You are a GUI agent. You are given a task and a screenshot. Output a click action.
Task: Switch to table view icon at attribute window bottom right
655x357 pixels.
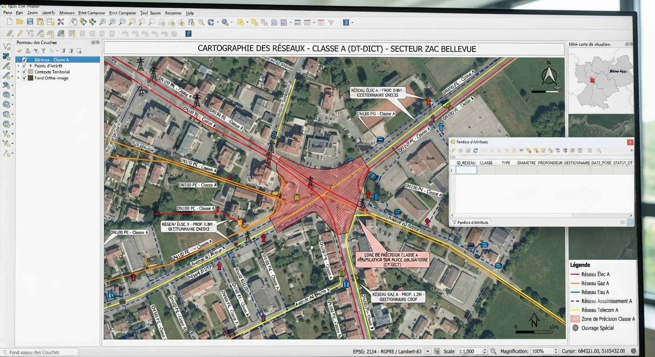point(630,222)
